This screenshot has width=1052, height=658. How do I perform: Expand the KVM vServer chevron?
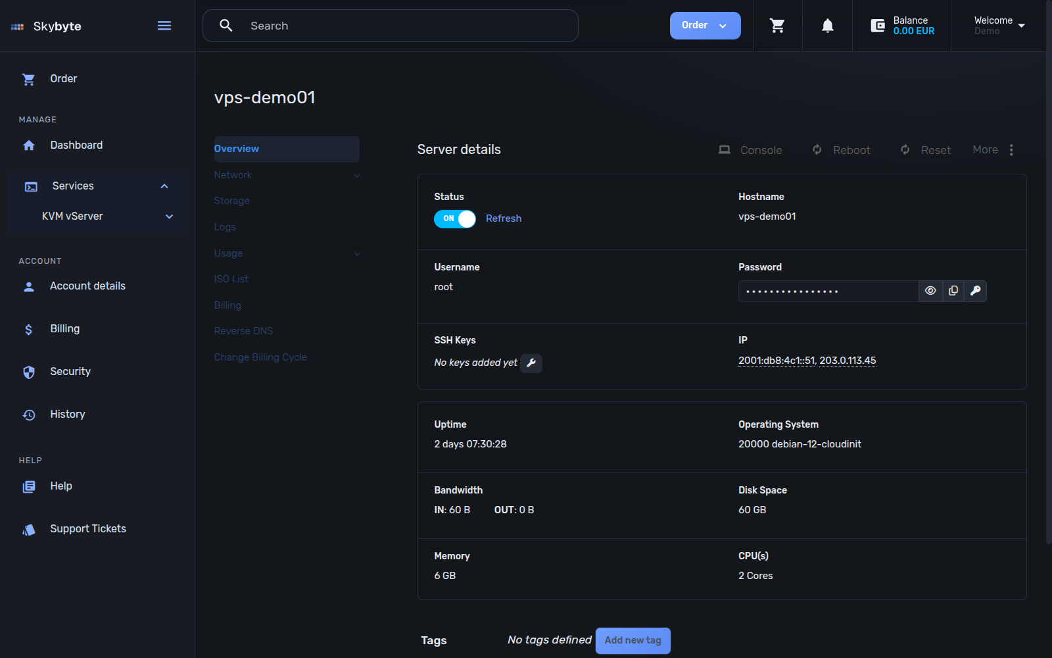pyautogui.click(x=169, y=216)
